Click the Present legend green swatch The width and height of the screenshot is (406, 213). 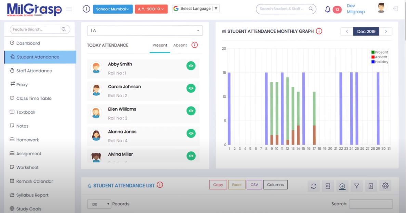pos(373,52)
